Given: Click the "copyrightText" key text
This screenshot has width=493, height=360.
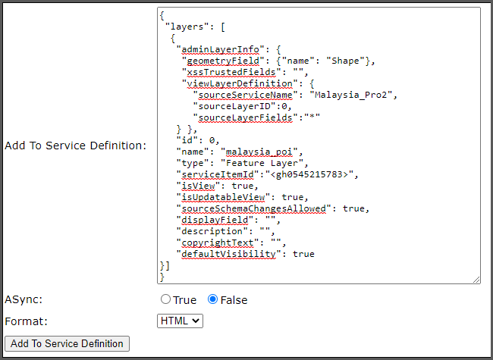Looking at the screenshot, I should tap(217, 243).
